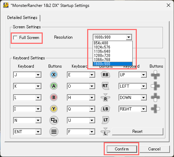The height and width of the screenshot is (157, 174).
Task: Open the Q key dropdown for LB
Action: (x=92, y=109)
